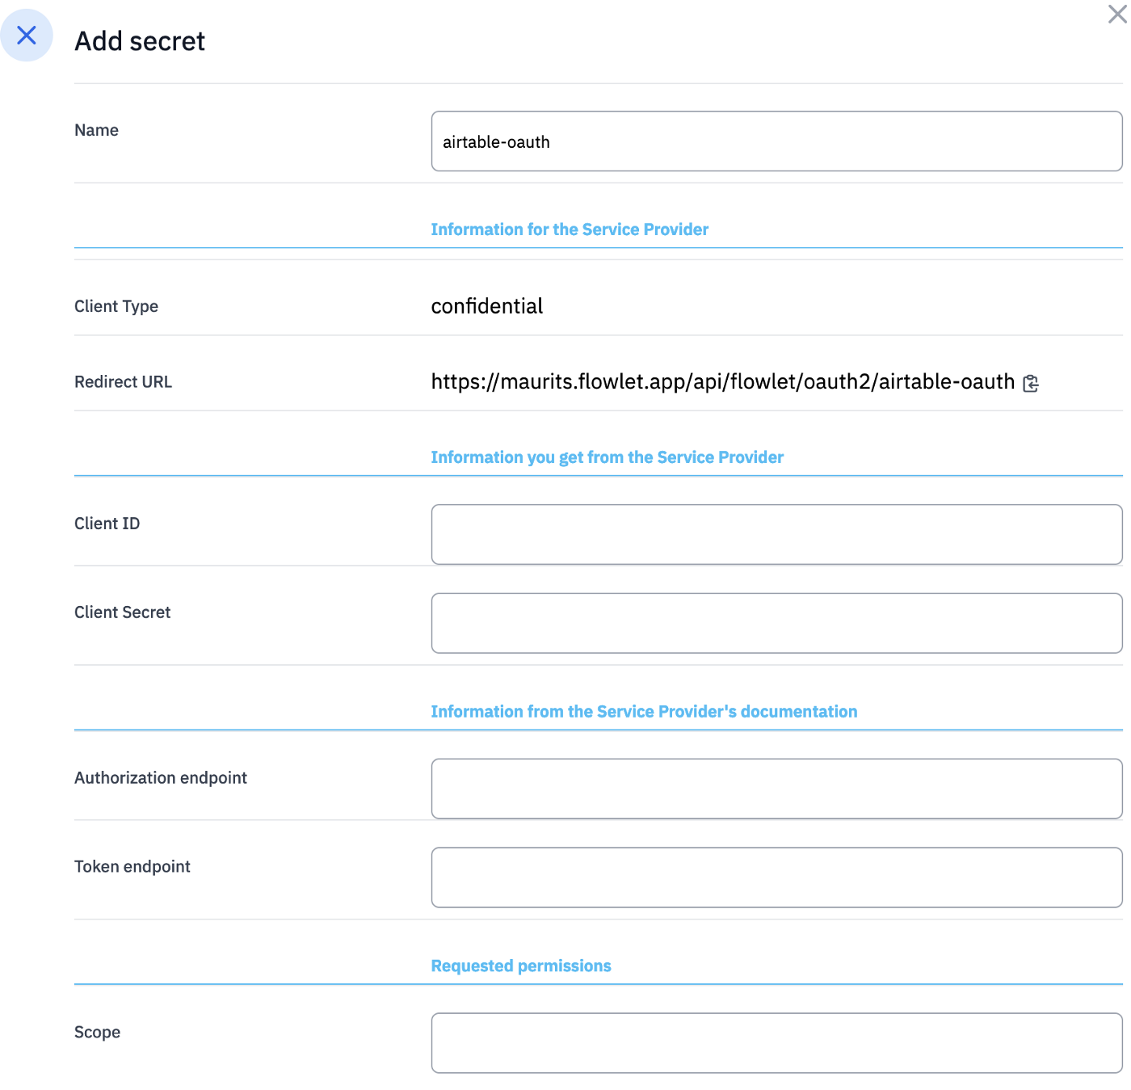Click the 'Token endpoint' label
The width and height of the screenshot is (1131, 1090).
[x=132, y=867]
